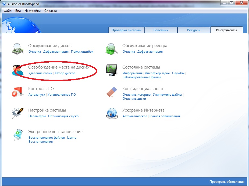Open Установленное ПО list
249x186 pixels.
[x=62, y=95]
